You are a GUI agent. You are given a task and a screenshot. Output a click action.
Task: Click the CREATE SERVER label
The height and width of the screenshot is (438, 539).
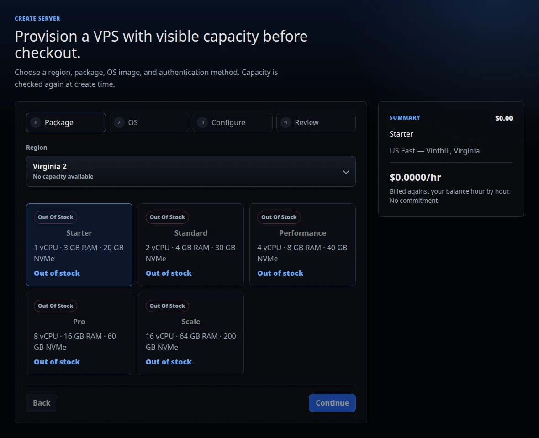coord(37,19)
